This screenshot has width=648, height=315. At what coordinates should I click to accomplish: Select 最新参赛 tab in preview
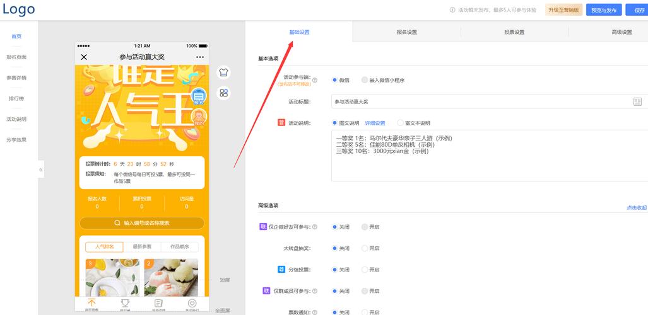[142, 246]
